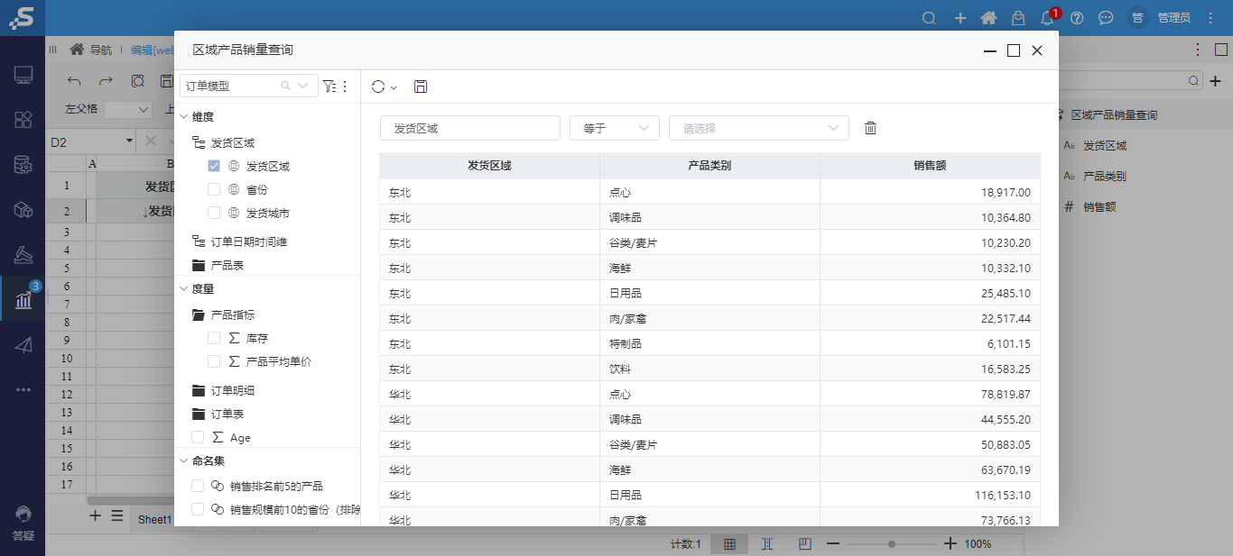
Task: Open dropdown arrow next to refresh icon
Action: (x=394, y=87)
